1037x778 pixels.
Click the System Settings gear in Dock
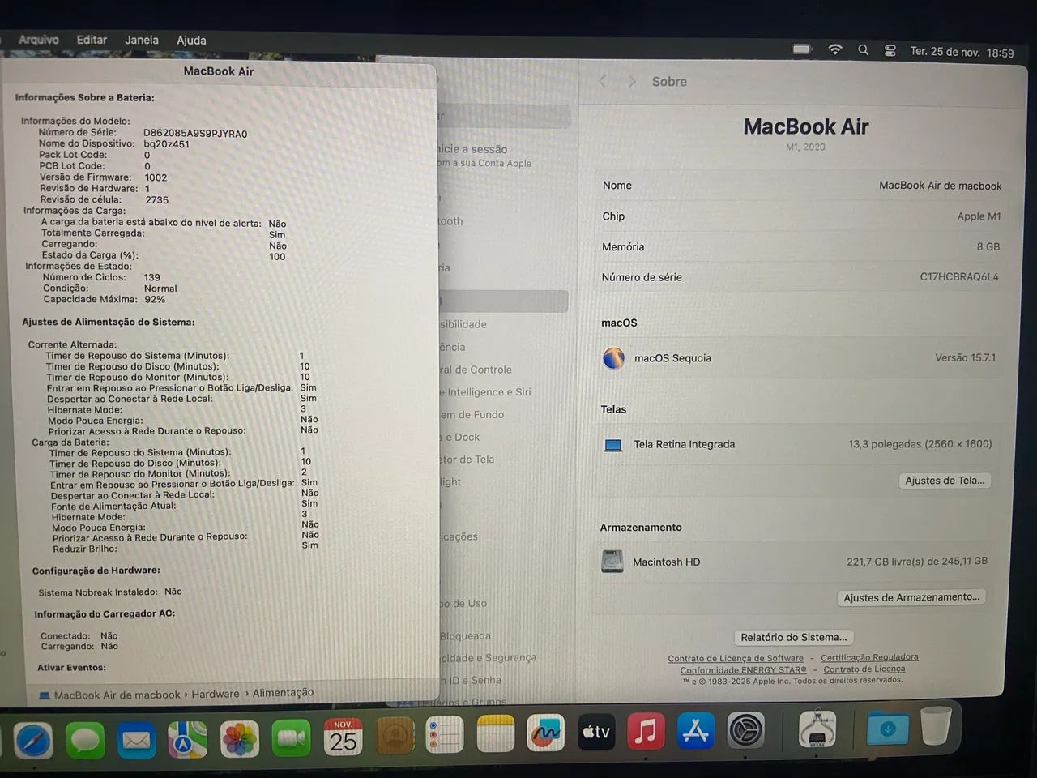(x=746, y=730)
